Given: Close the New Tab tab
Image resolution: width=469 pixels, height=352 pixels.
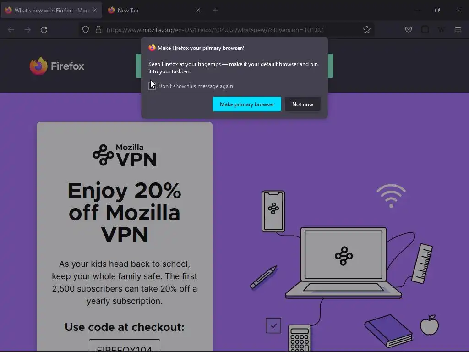Looking at the screenshot, I should click(198, 10).
